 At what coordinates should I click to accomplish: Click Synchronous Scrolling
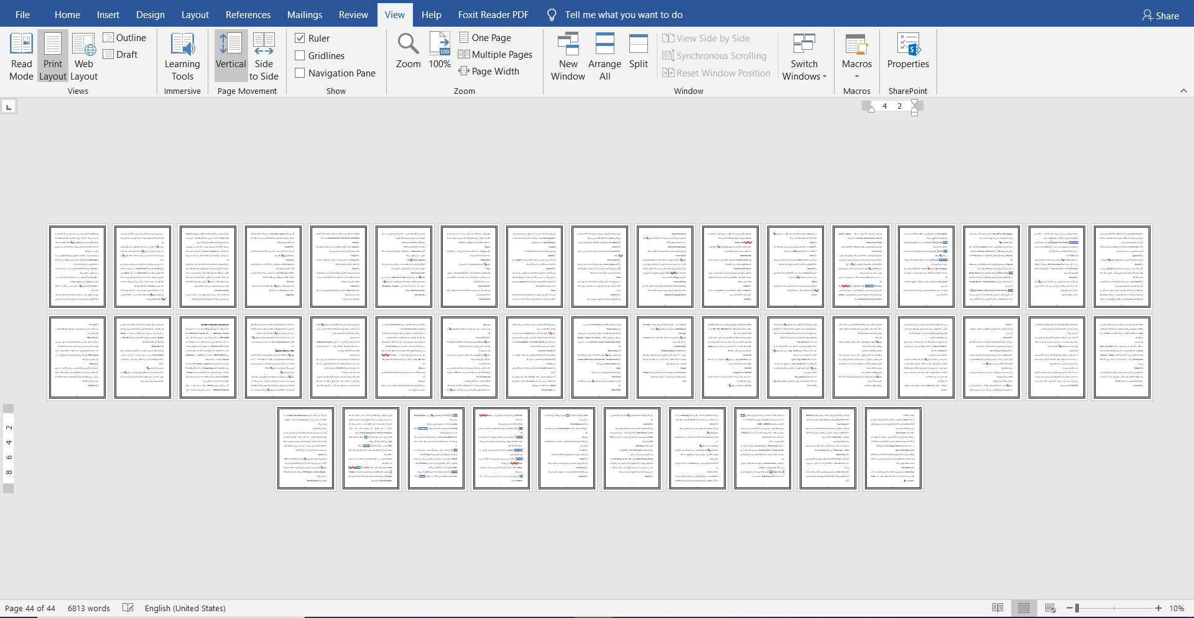pyautogui.click(x=715, y=56)
